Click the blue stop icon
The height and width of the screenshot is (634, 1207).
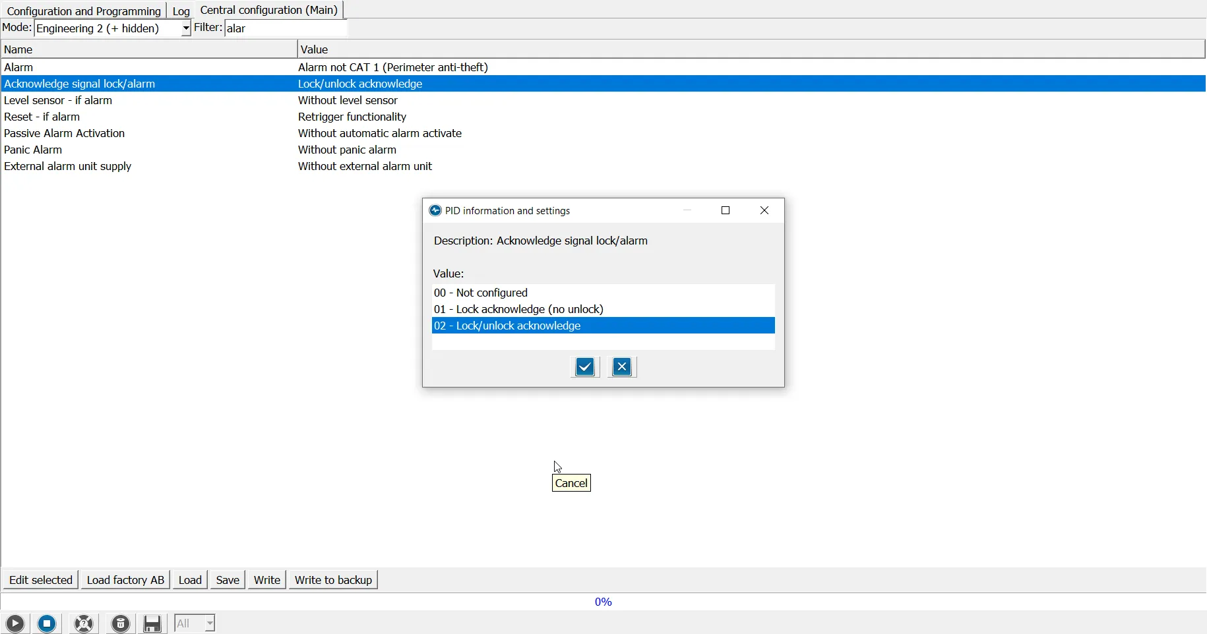tap(47, 623)
